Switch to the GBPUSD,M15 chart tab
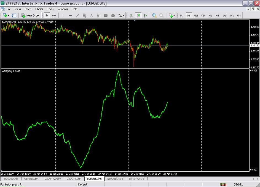The height and width of the screenshot is (187, 260). pos(115,179)
